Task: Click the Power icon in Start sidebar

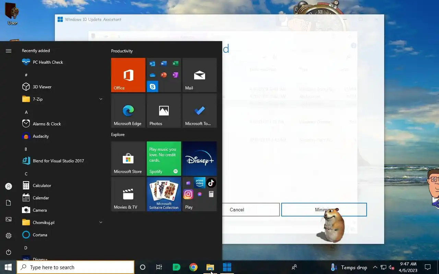Action: pos(9,252)
